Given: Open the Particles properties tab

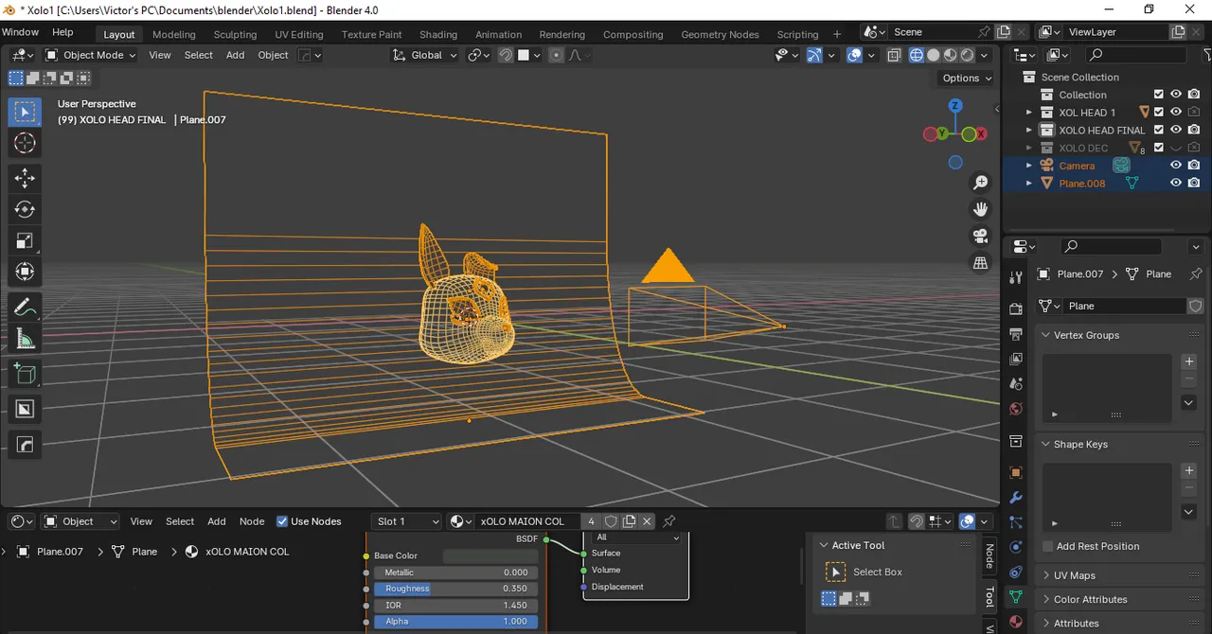Looking at the screenshot, I should 1016,522.
